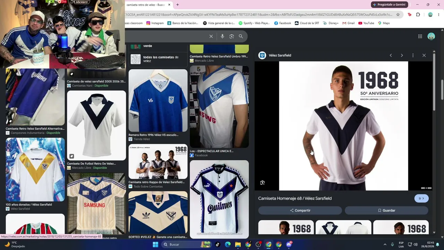Open the large 1968 anniversary shirt image
Screen dimensions: 444x250
click(x=343, y=126)
